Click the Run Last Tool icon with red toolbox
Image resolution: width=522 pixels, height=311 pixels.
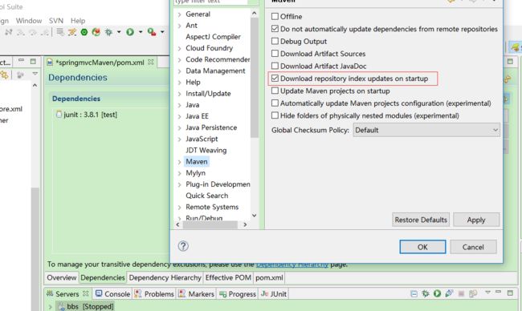tap(152, 32)
